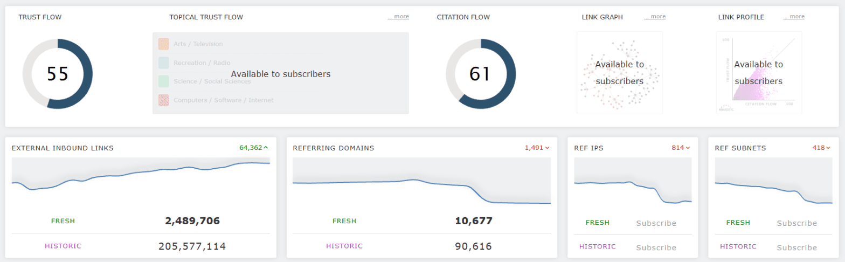Open the Link Profile more link
The width and height of the screenshot is (845, 262).
tap(793, 17)
